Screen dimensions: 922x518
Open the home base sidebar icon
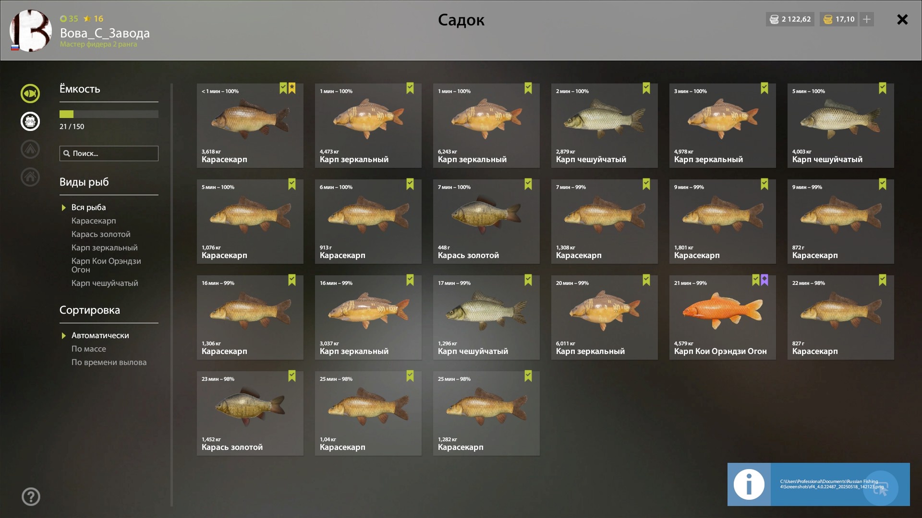coord(30,177)
